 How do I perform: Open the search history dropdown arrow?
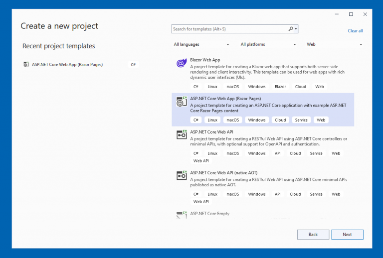coord(296,29)
